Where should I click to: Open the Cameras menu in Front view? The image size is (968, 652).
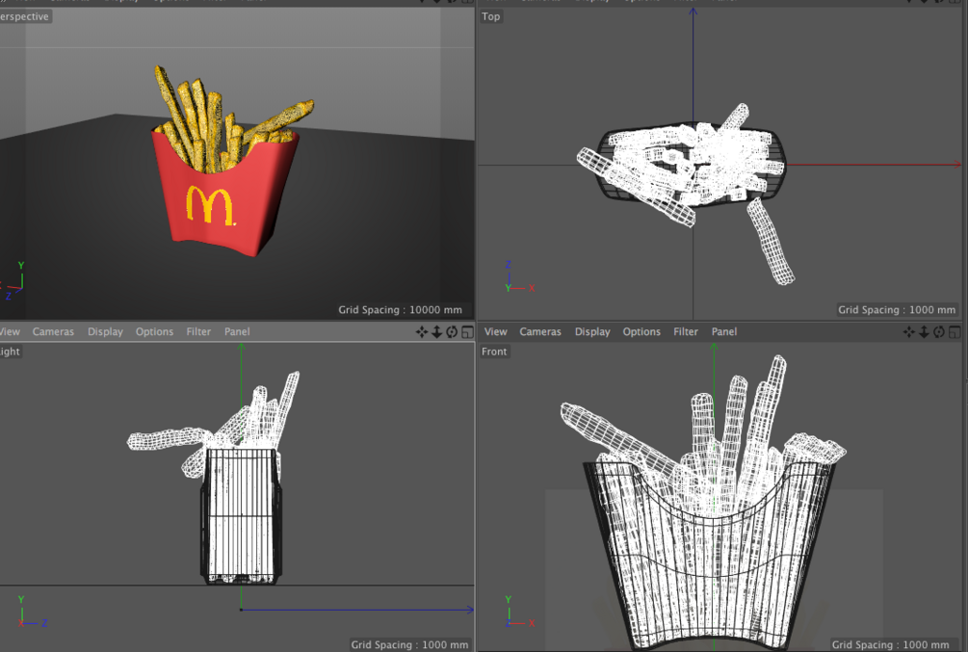[x=540, y=331]
